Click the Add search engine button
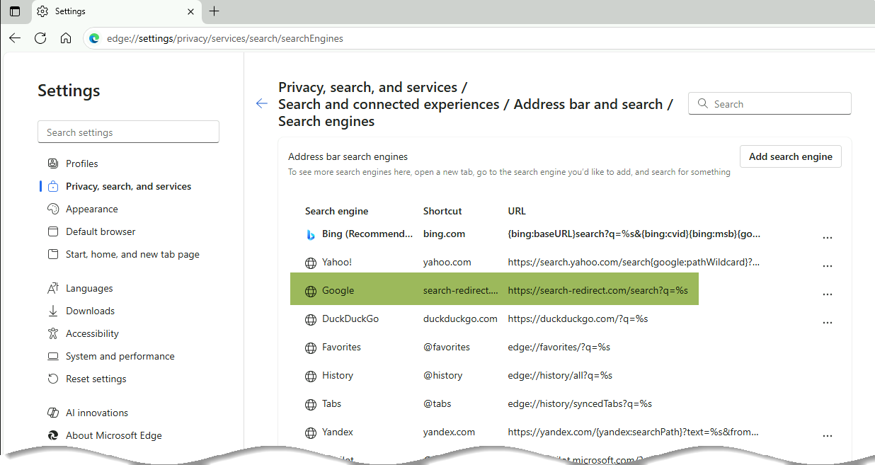Screen dimensions: 875x465 point(791,156)
